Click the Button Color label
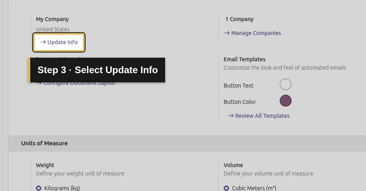The image size is (366, 191). 240,102
